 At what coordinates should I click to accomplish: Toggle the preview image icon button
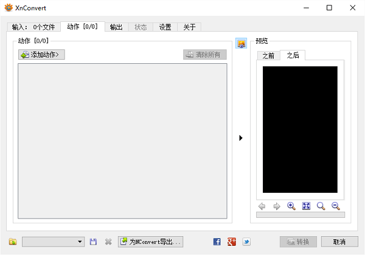(x=241, y=44)
